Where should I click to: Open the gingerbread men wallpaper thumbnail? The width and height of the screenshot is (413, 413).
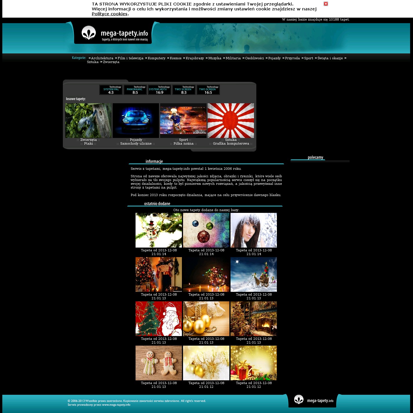(x=159, y=363)
